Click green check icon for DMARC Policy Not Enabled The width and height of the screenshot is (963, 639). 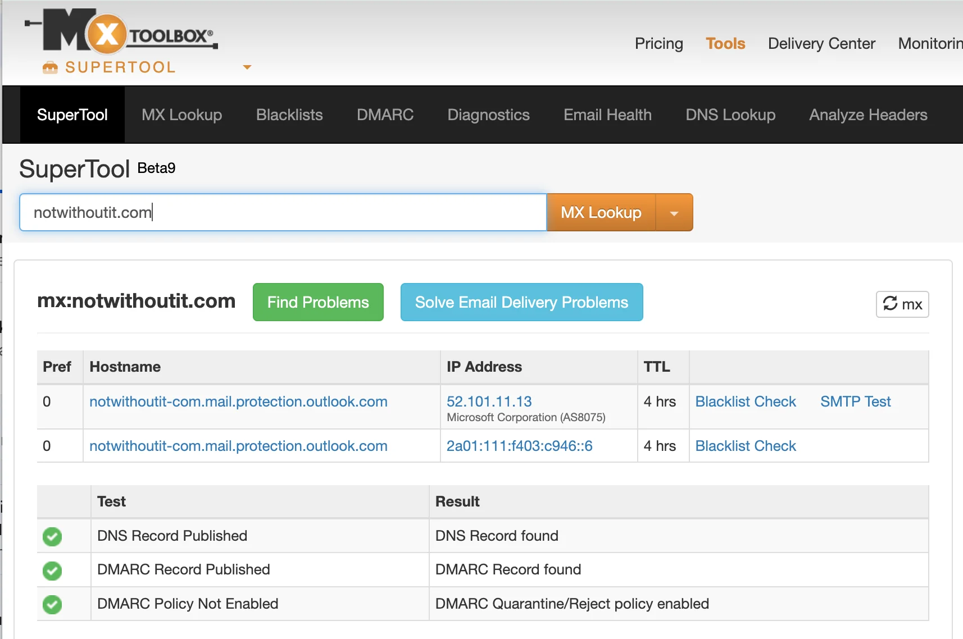(x=52, y=604)
